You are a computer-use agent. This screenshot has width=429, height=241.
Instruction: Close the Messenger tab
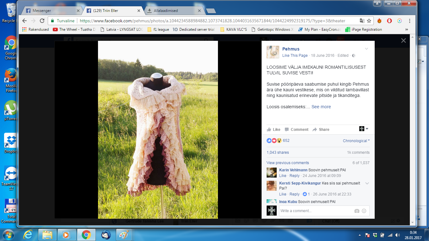[78, 11]
